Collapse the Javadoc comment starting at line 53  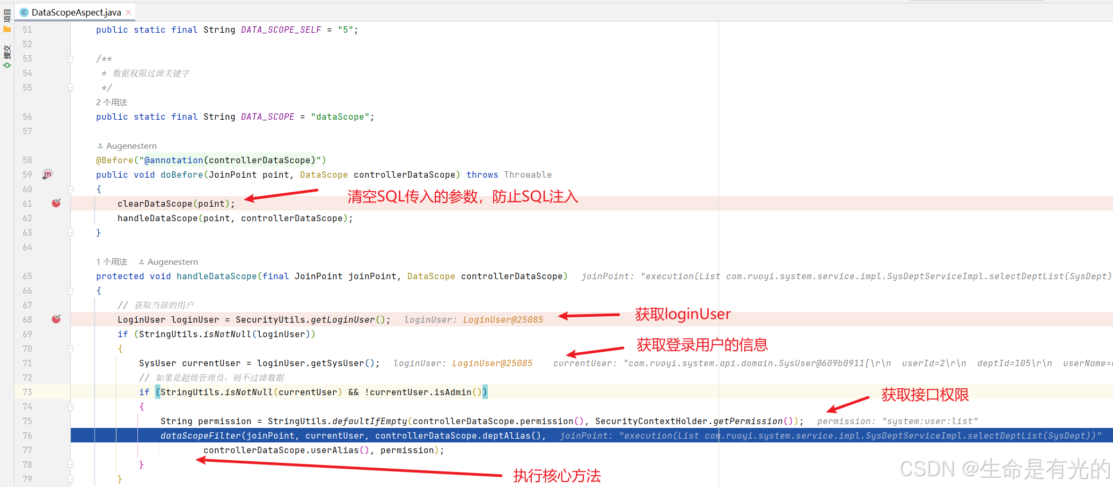tap(70, 59)
